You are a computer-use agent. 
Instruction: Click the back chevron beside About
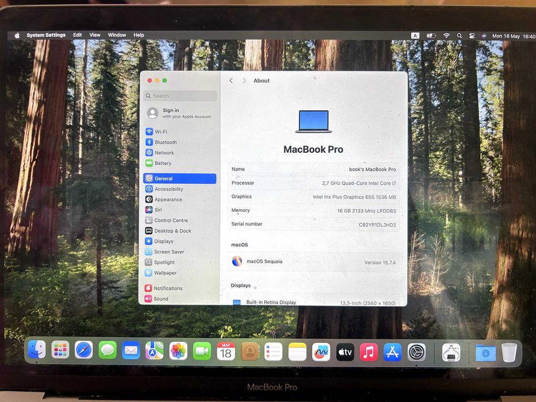[x=231, y=80]
